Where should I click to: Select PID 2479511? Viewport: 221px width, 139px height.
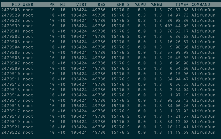[10, 79]
